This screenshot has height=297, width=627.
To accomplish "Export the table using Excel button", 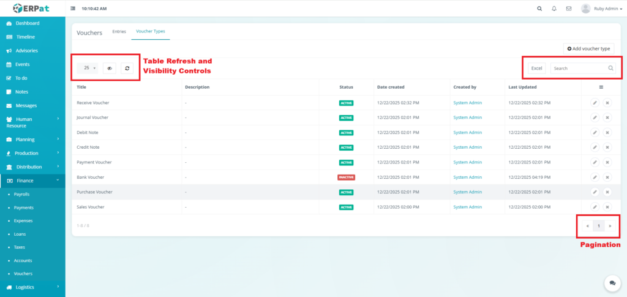I will point(536,69).
